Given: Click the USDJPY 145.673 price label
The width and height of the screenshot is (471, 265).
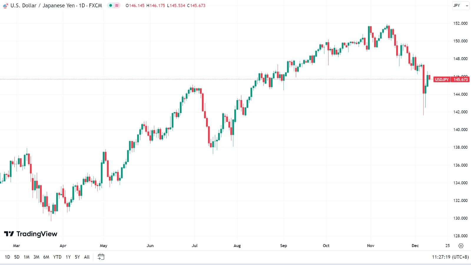Looking at the screenshot, I should click(452, 79).
